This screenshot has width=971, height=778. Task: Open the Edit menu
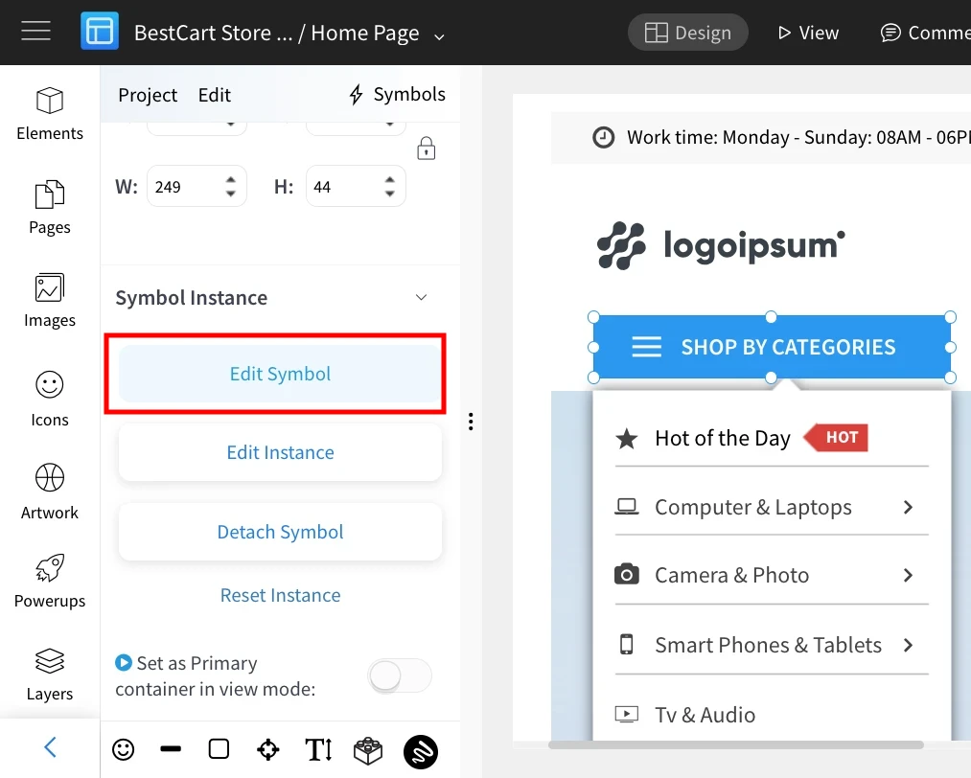[215, 95]
